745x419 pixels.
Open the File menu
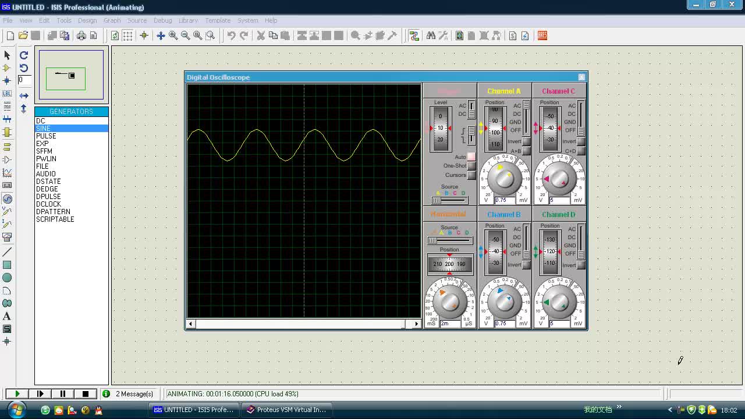tap(8, 20)
